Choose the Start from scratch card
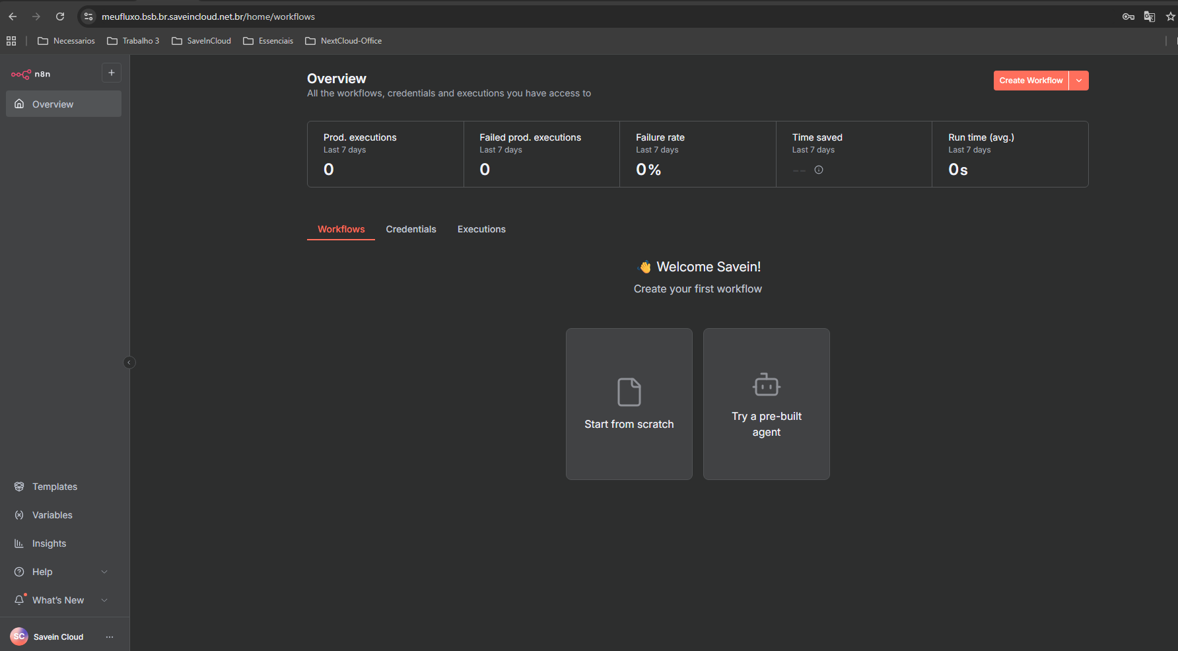The image size is (1178, 651). pos(629,404)
